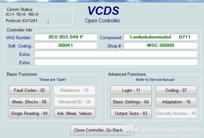Open Meas. Blocks - 08
204x138 pixels.
29,102
